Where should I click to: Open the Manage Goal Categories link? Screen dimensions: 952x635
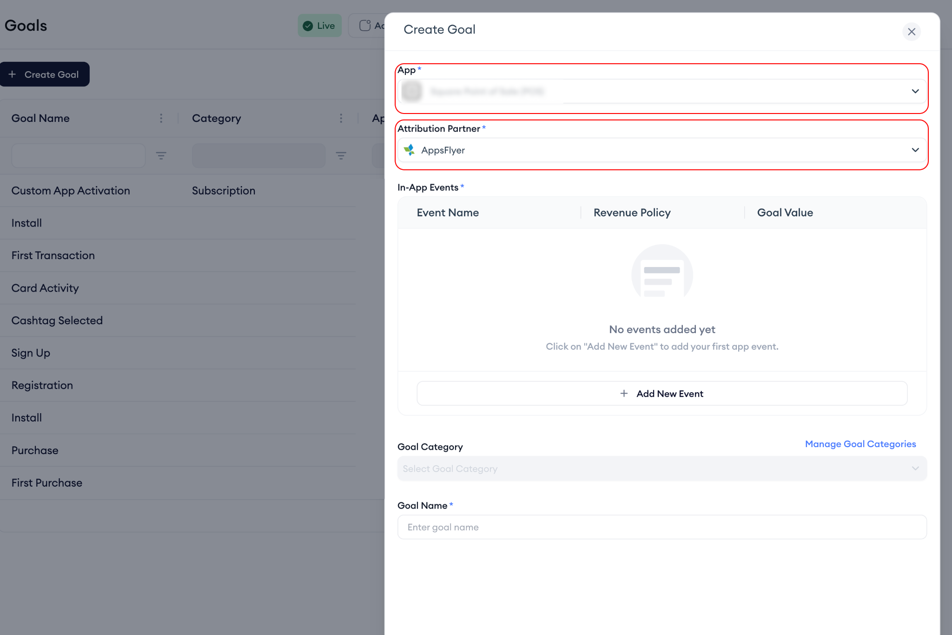tap(860, 444)
